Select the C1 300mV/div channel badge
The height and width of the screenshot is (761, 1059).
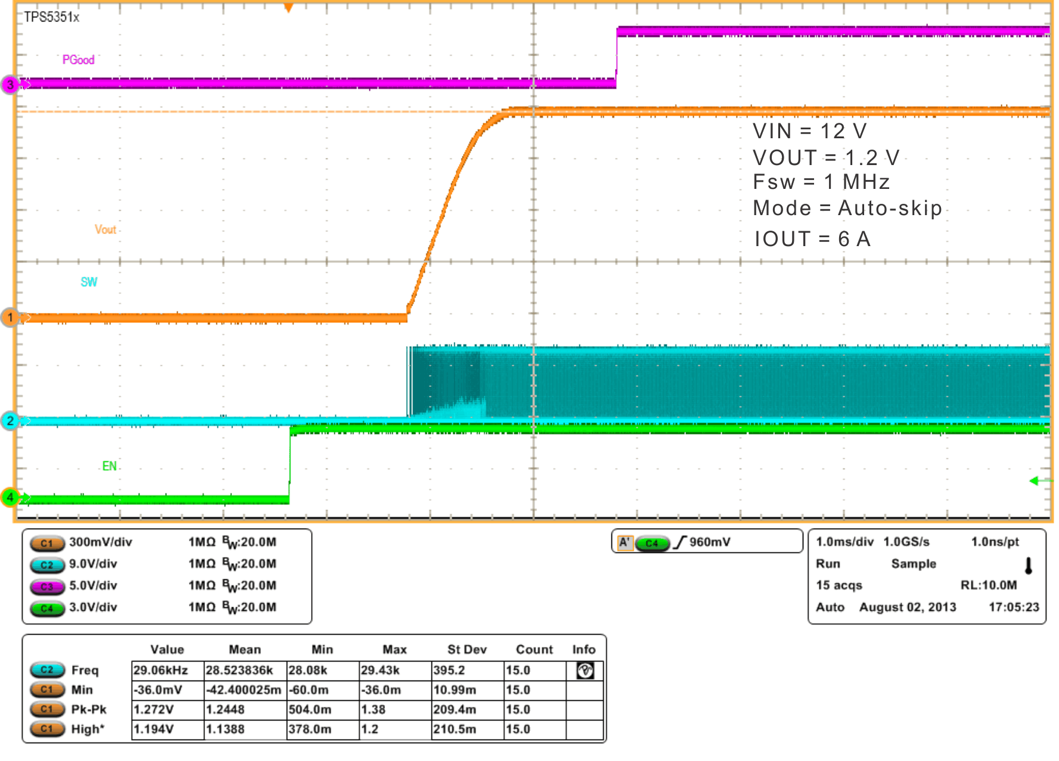[x=48, y=542]
